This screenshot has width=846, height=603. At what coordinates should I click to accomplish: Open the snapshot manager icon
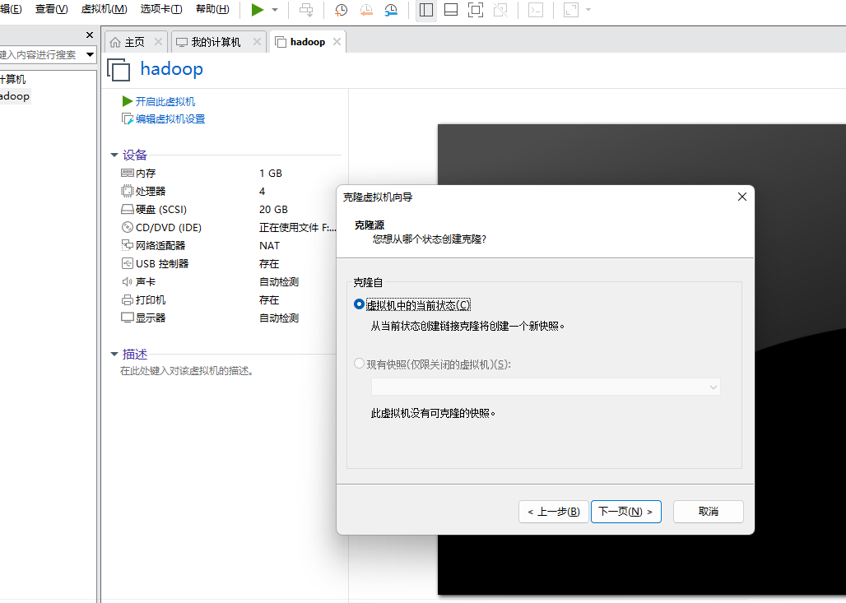click(391, 10)
